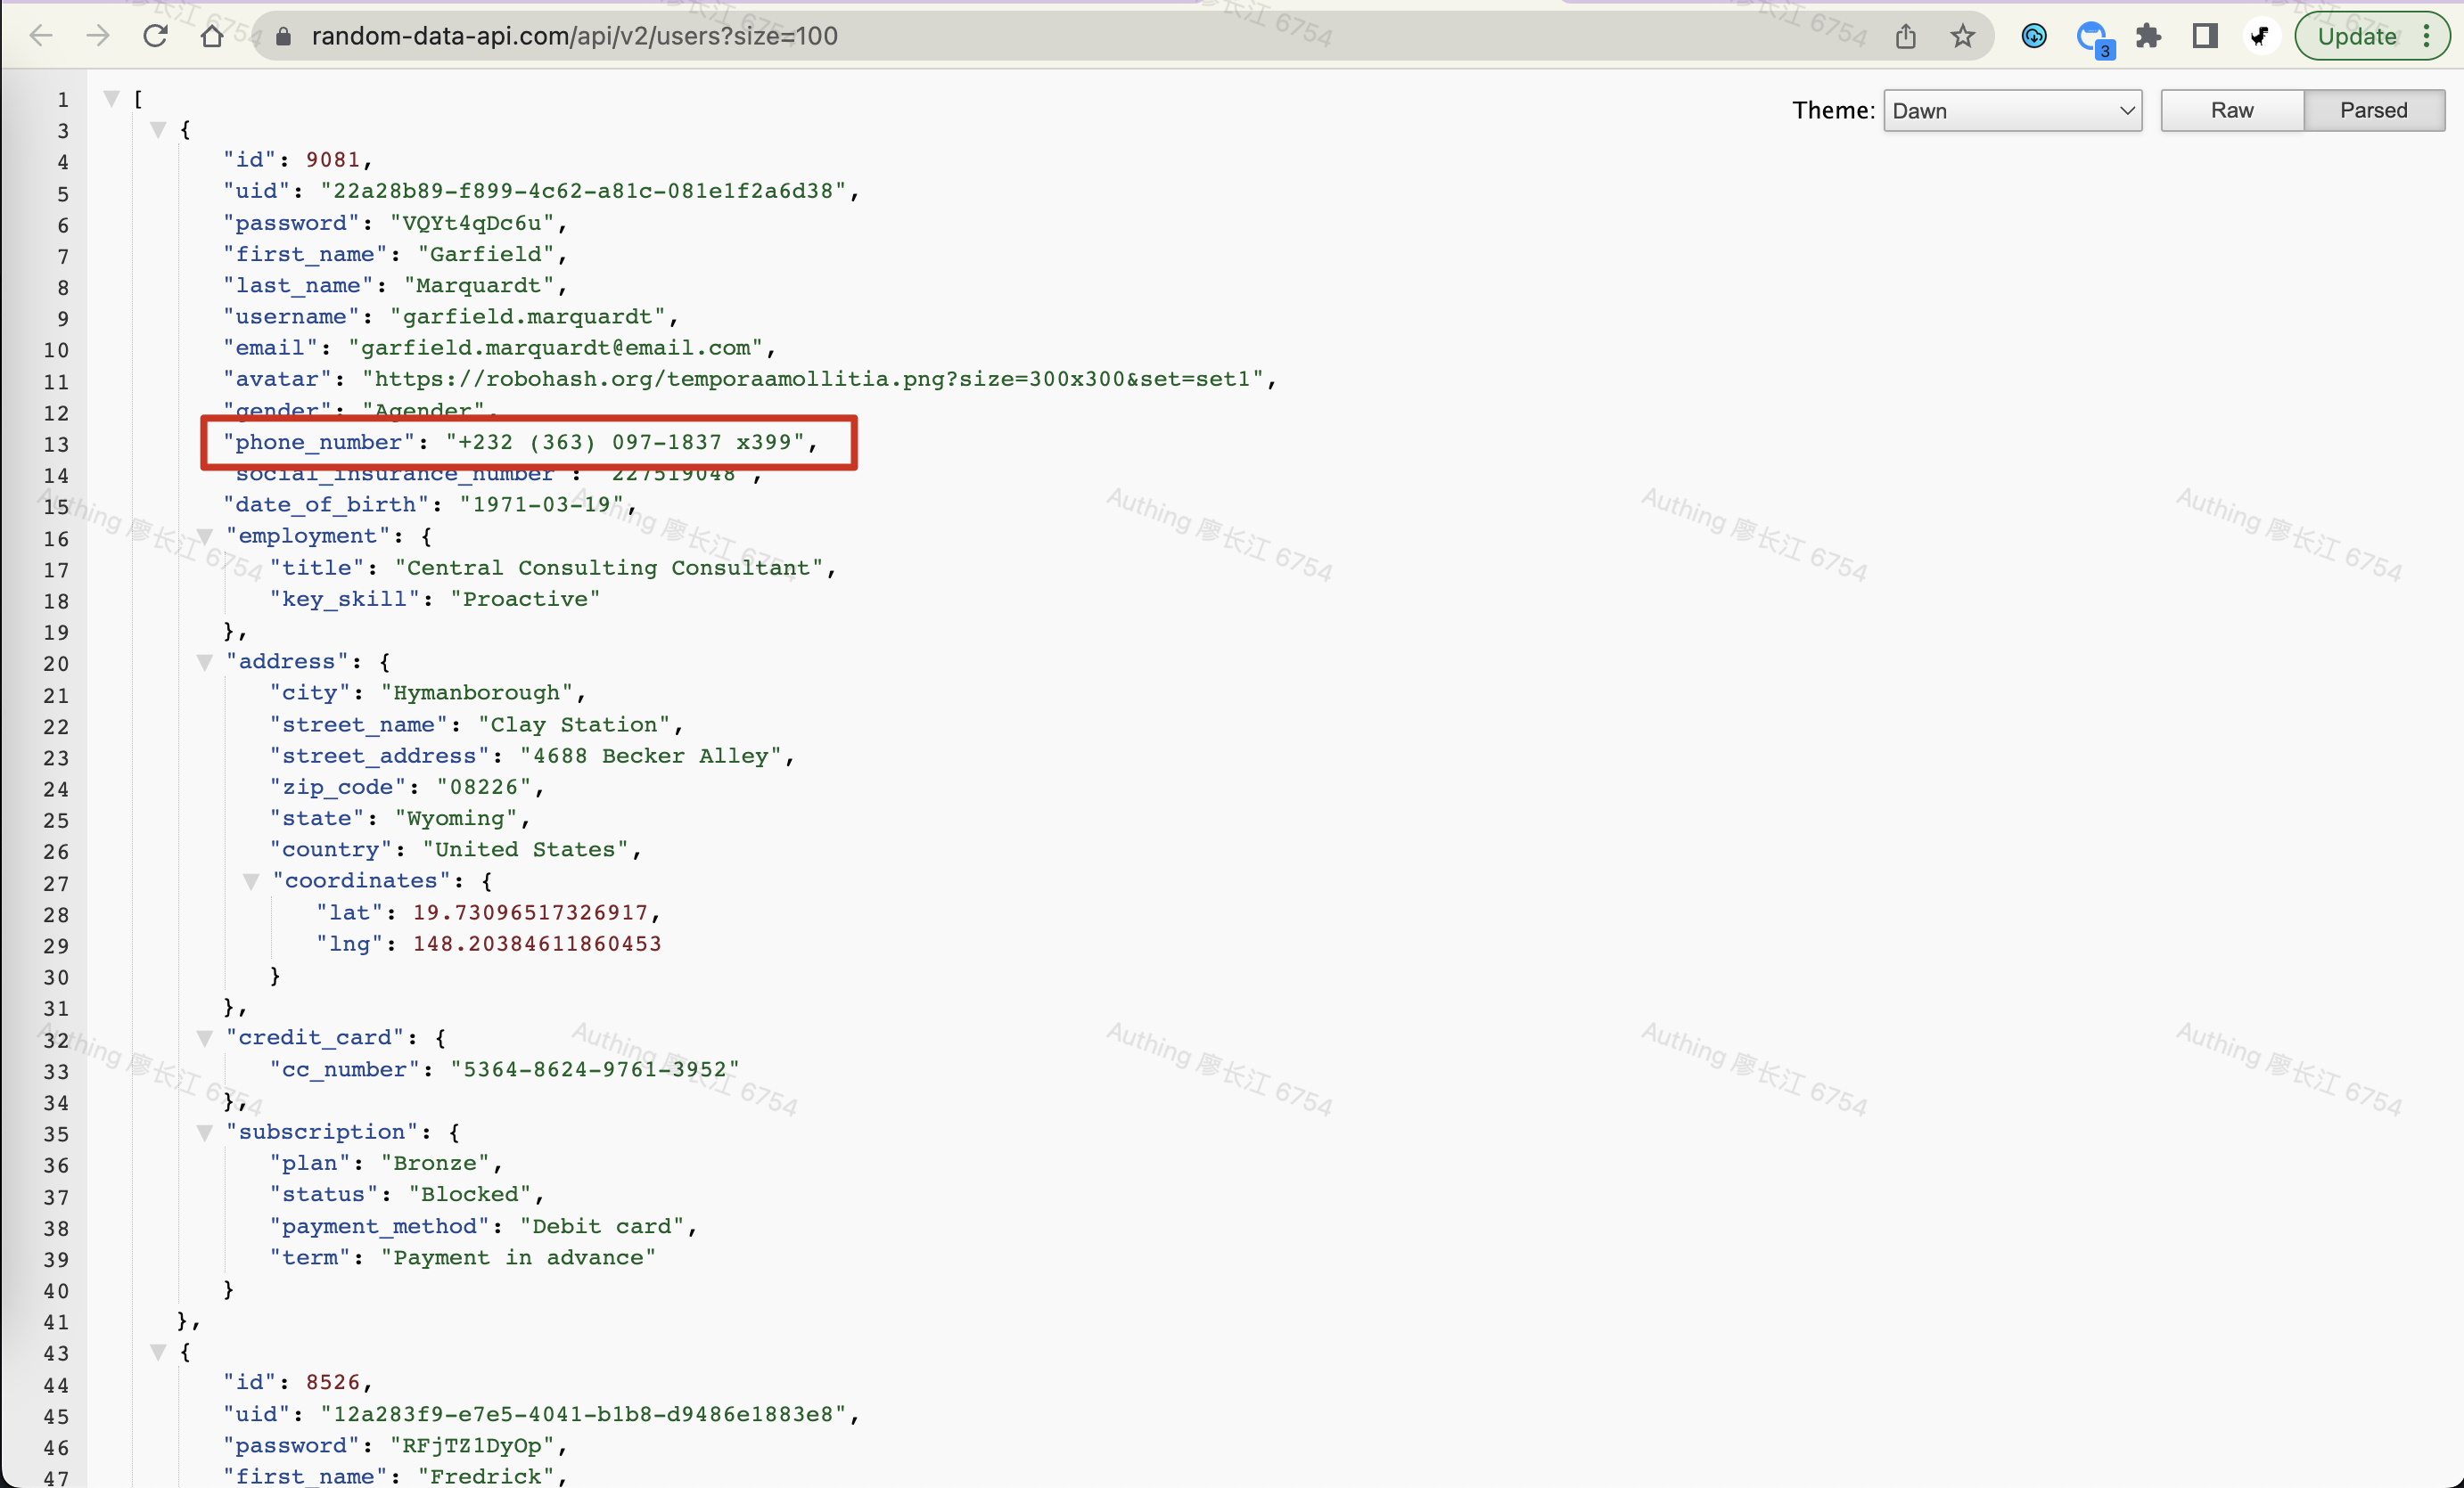
Task: Switch to the Raw view
Action: coord(2231,110)
